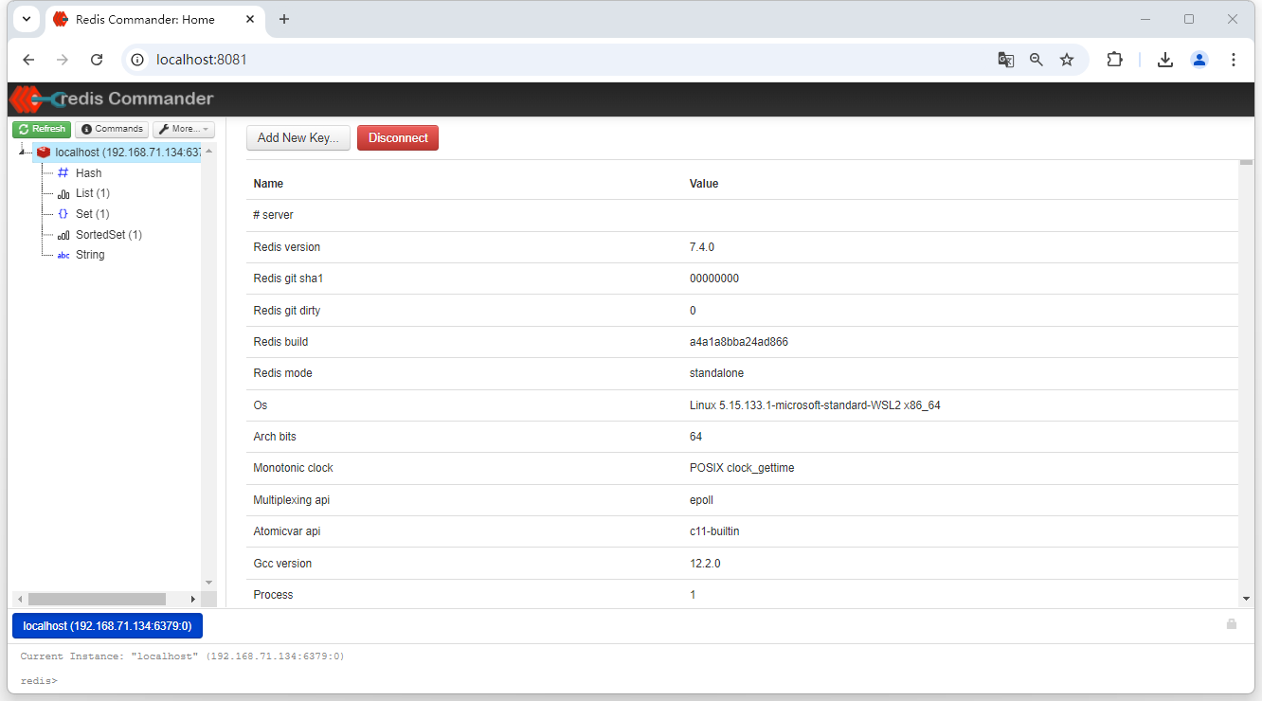The image size is (1262, 701).
Task: Click the List type icon in tree
Action: pos(63,193)
